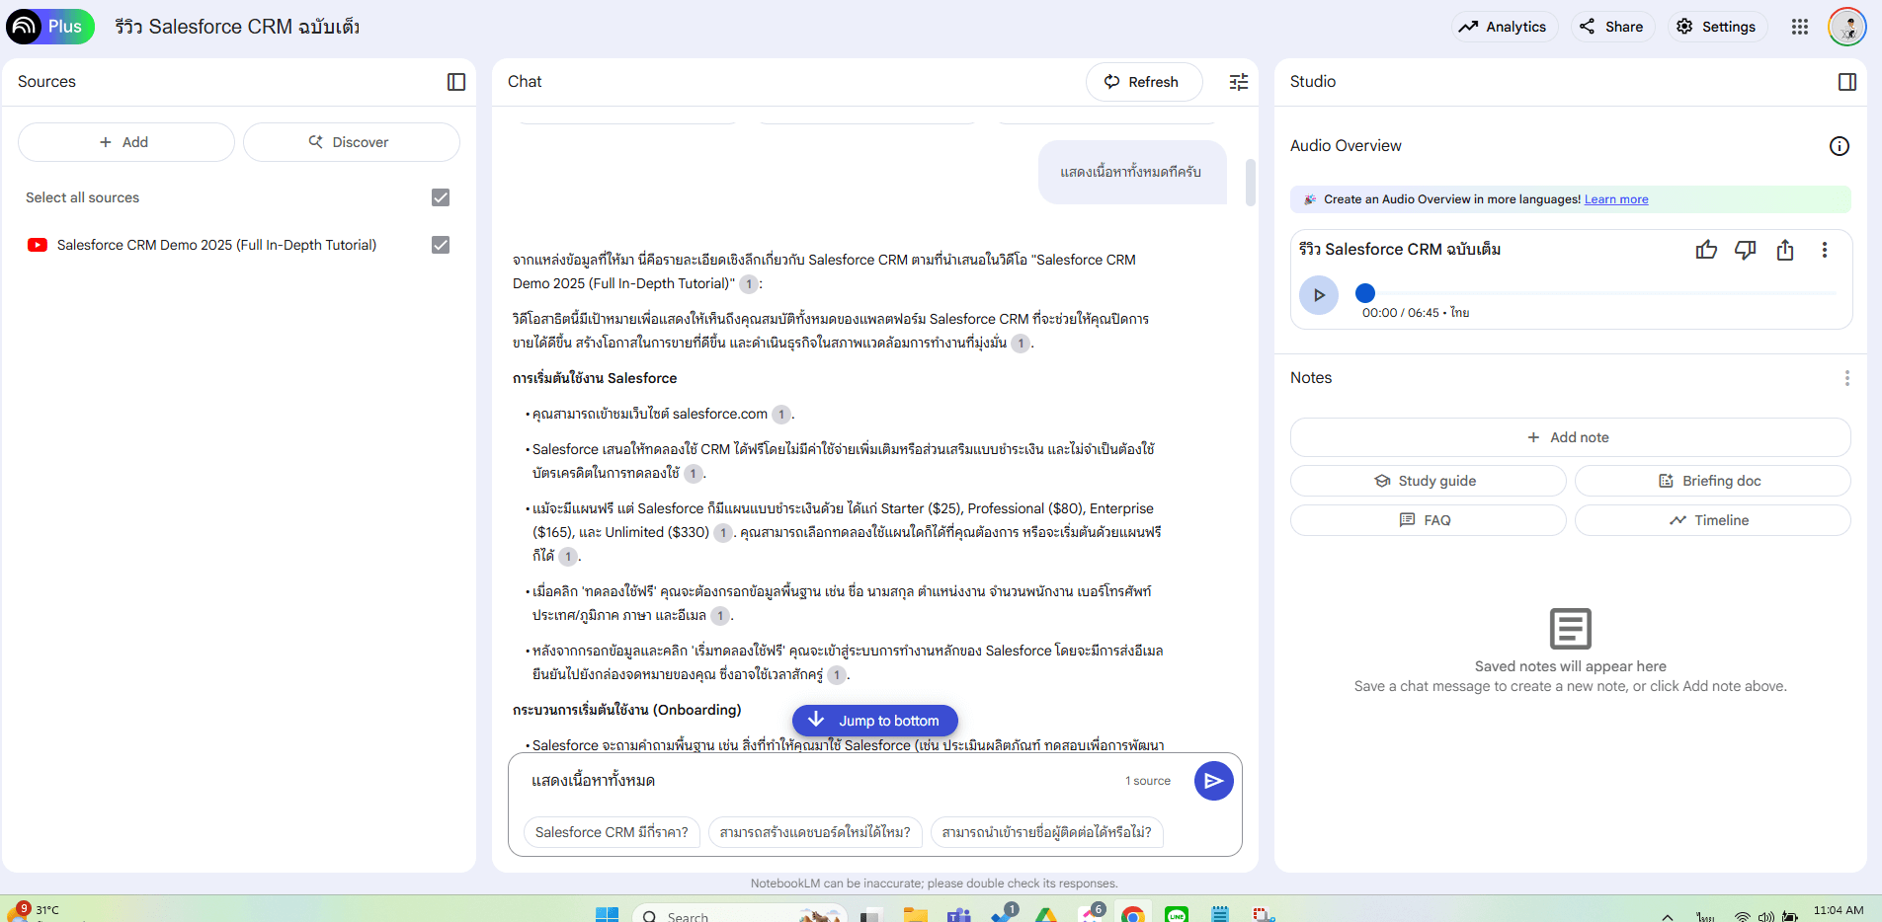This screenshot has height=922, width=1882.
Task: Share the audio overview
Action: 1785,250
